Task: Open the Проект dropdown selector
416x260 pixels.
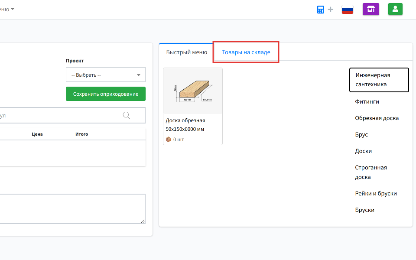Action: click(x=106, y=75)
